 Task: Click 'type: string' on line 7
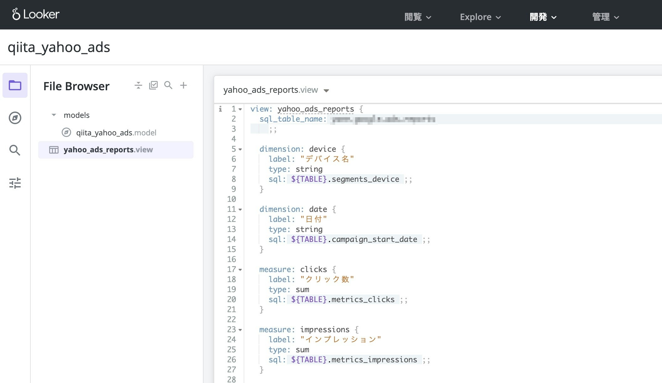pyautogui.click(x=295, y=169)
